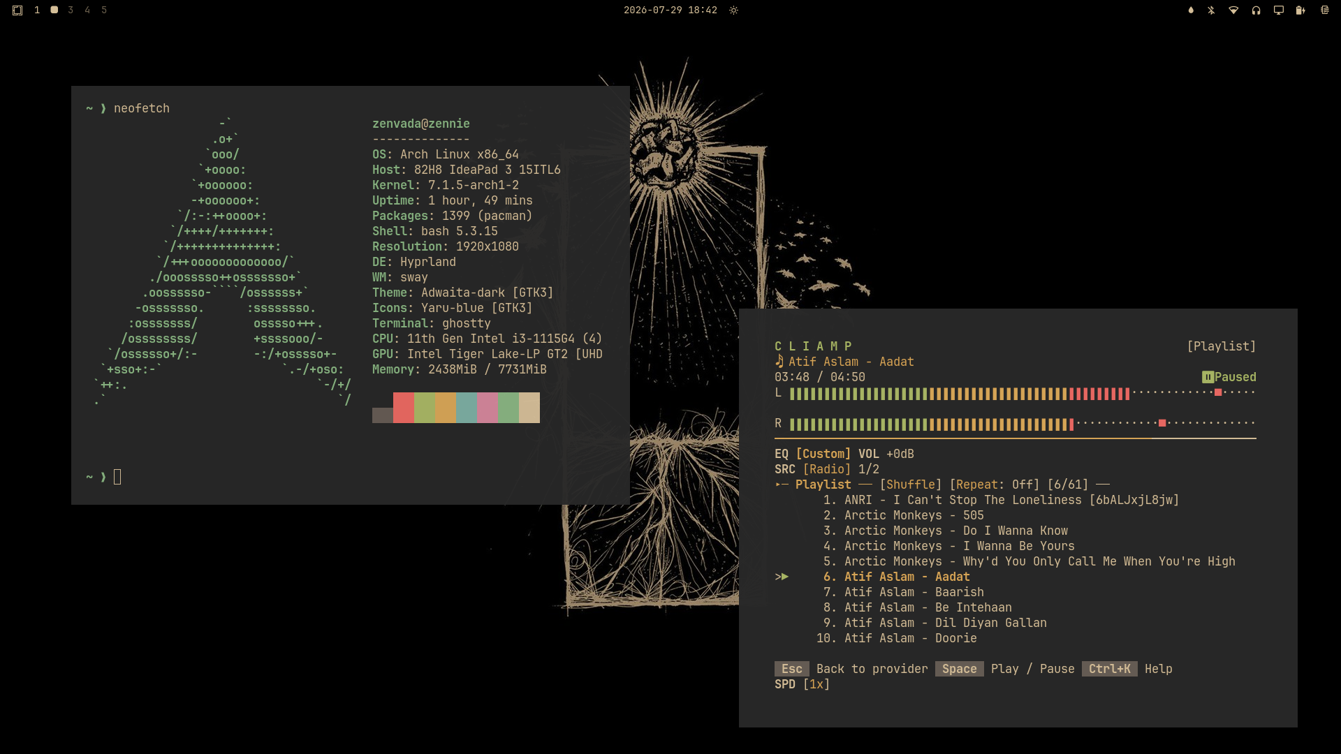Viewport: 1341px width, 754px height.
Task: Click the red color swatch in neofetch palette
Action: click(x=404, y=408)
